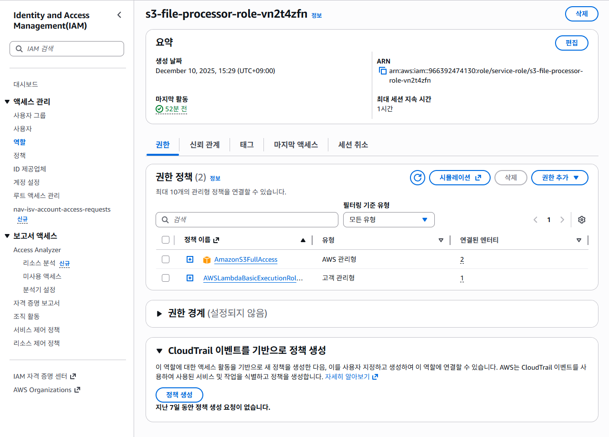This screenshot has height=437, width=609.
Task: Open nav-isv-account-access-requests sidebar item
Action: click(x=62, y=209)
